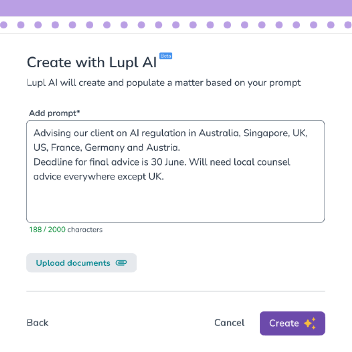This screenshot has height=352, width=352.
Task: Click the 'Create with Lupl AI' heading
Action: pos(93,62)
